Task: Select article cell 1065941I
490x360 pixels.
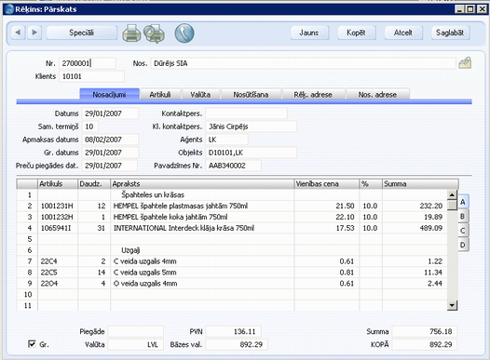Action: pyautogui.click(x=58, y=228)
